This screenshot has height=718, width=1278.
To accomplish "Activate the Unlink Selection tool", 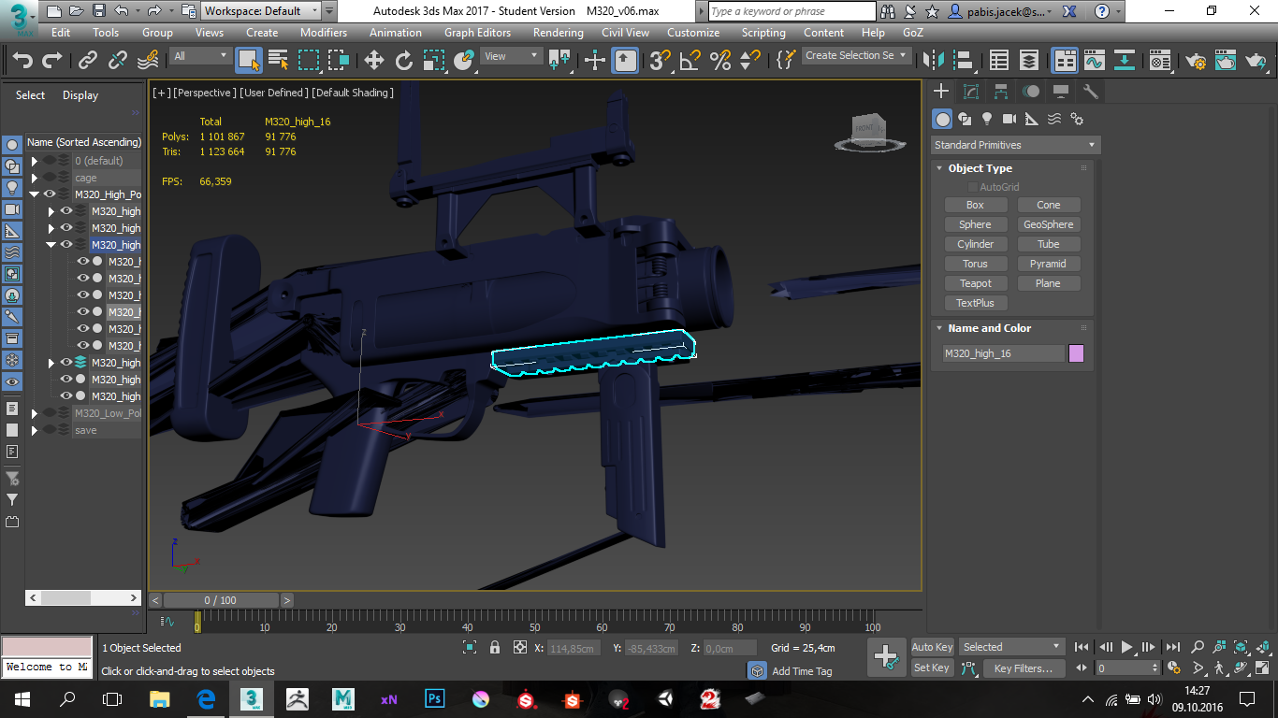I will tap(118, 61).
